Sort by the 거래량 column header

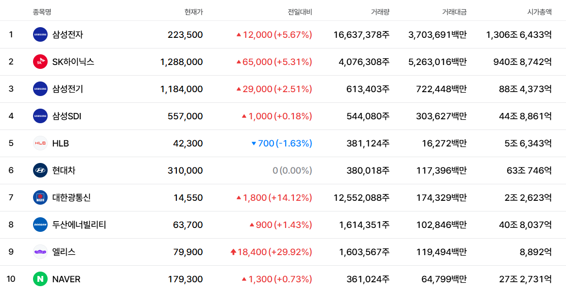point(380,12)
